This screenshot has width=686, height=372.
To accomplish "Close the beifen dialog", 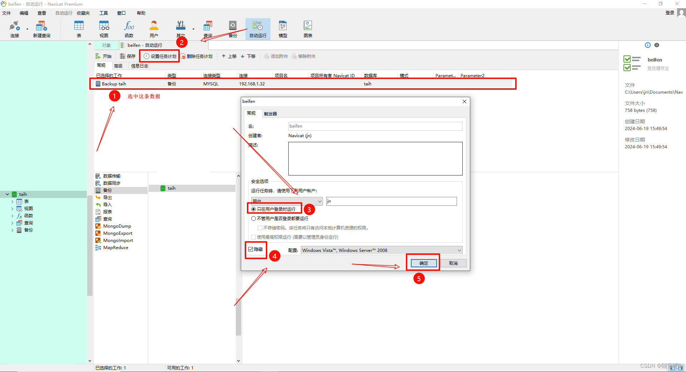I will coord(464,101).
